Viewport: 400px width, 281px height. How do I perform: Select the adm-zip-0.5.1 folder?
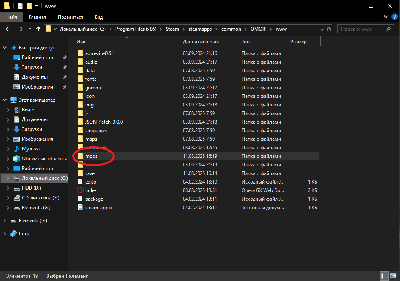coord(100,53)
